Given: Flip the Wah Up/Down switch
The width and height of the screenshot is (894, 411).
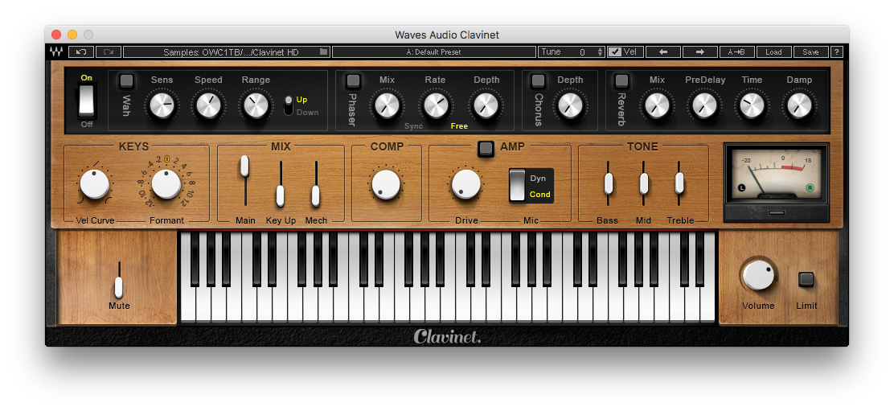Looking at the screenshot, I should [x=289, y=105].
